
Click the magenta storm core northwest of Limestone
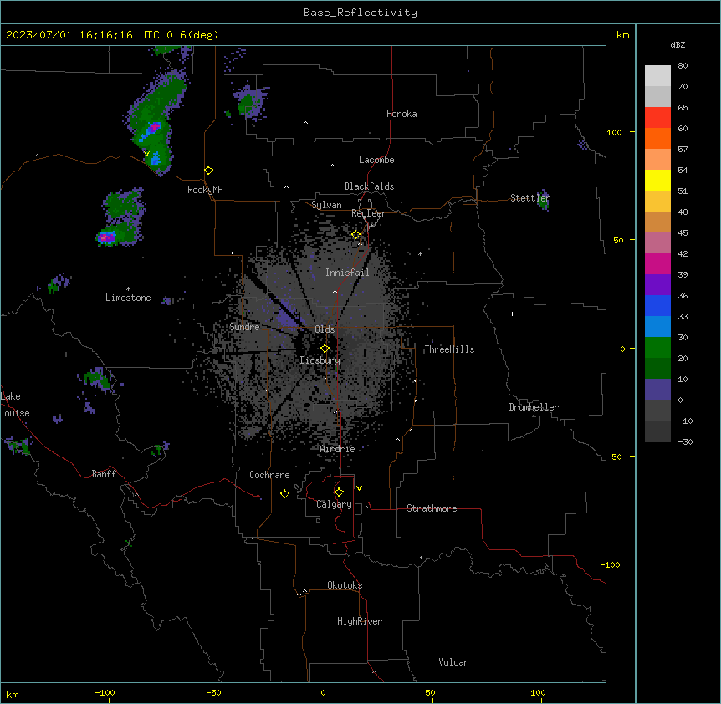tap(106, 237)
